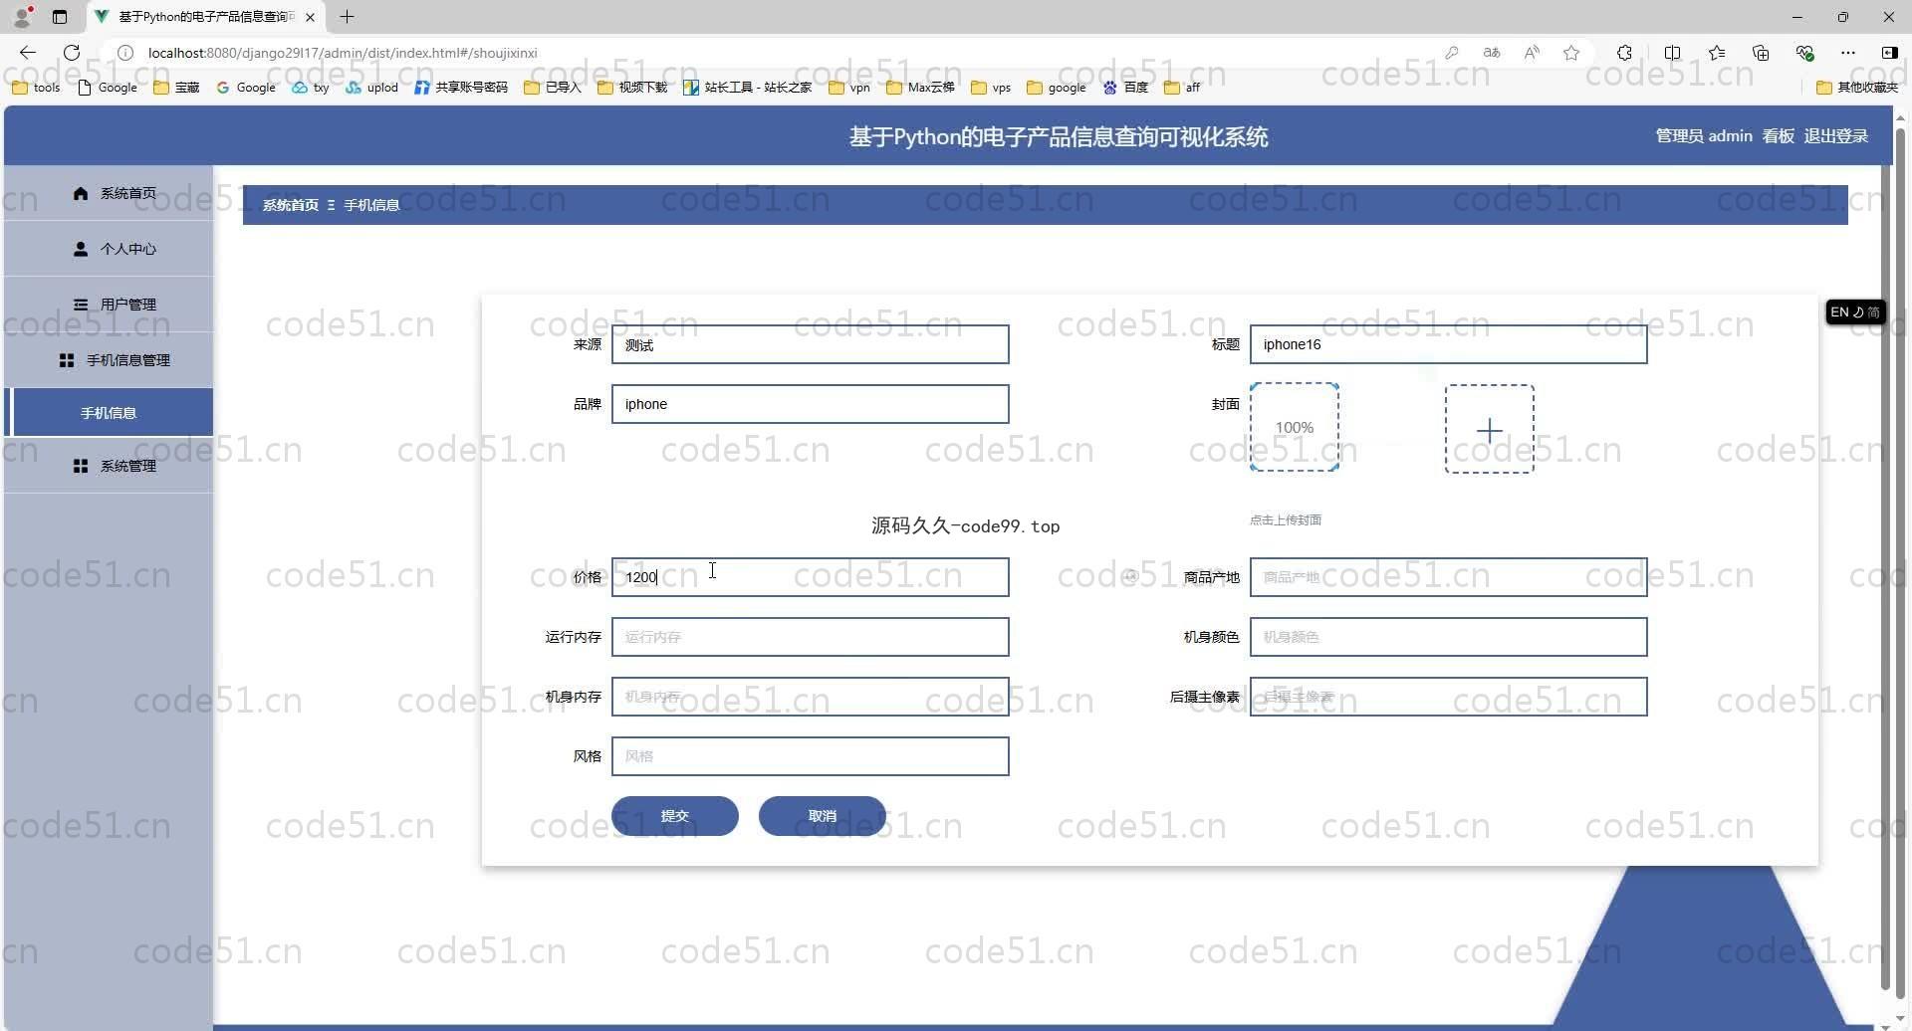The image size is (1912, 1031).
Task: Cancel the form with 取消 button
Action: (x=822, y=816)
